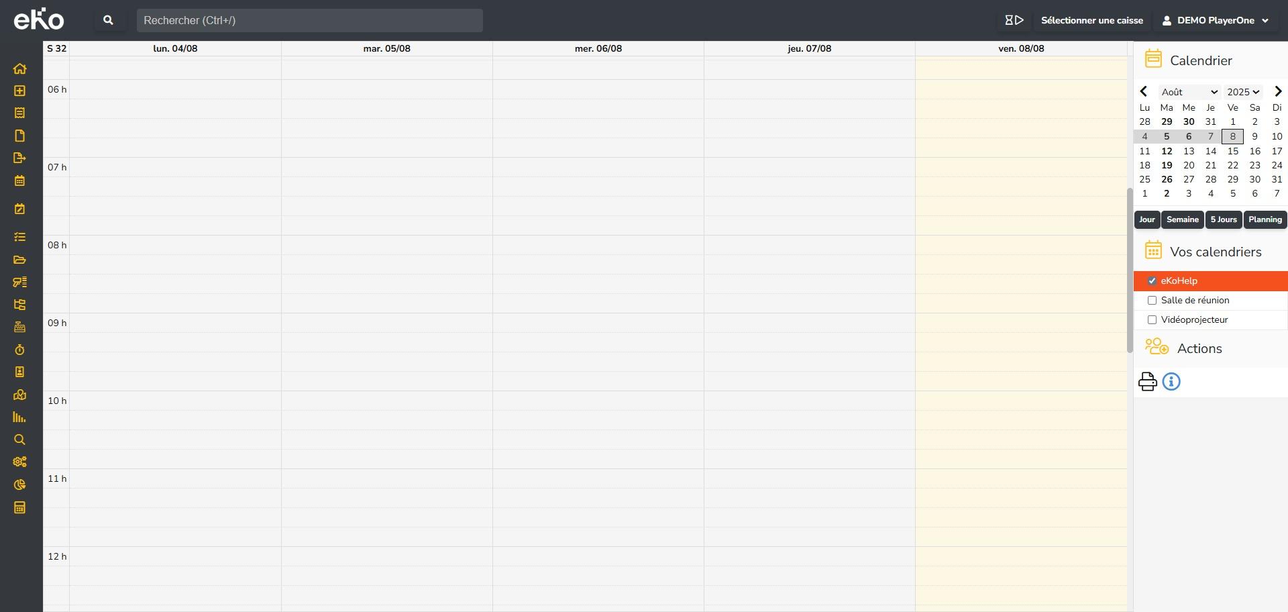Check the Vidéoprojecteur calendar checkbox
1288x612 pixels.
pos(1152,320)
